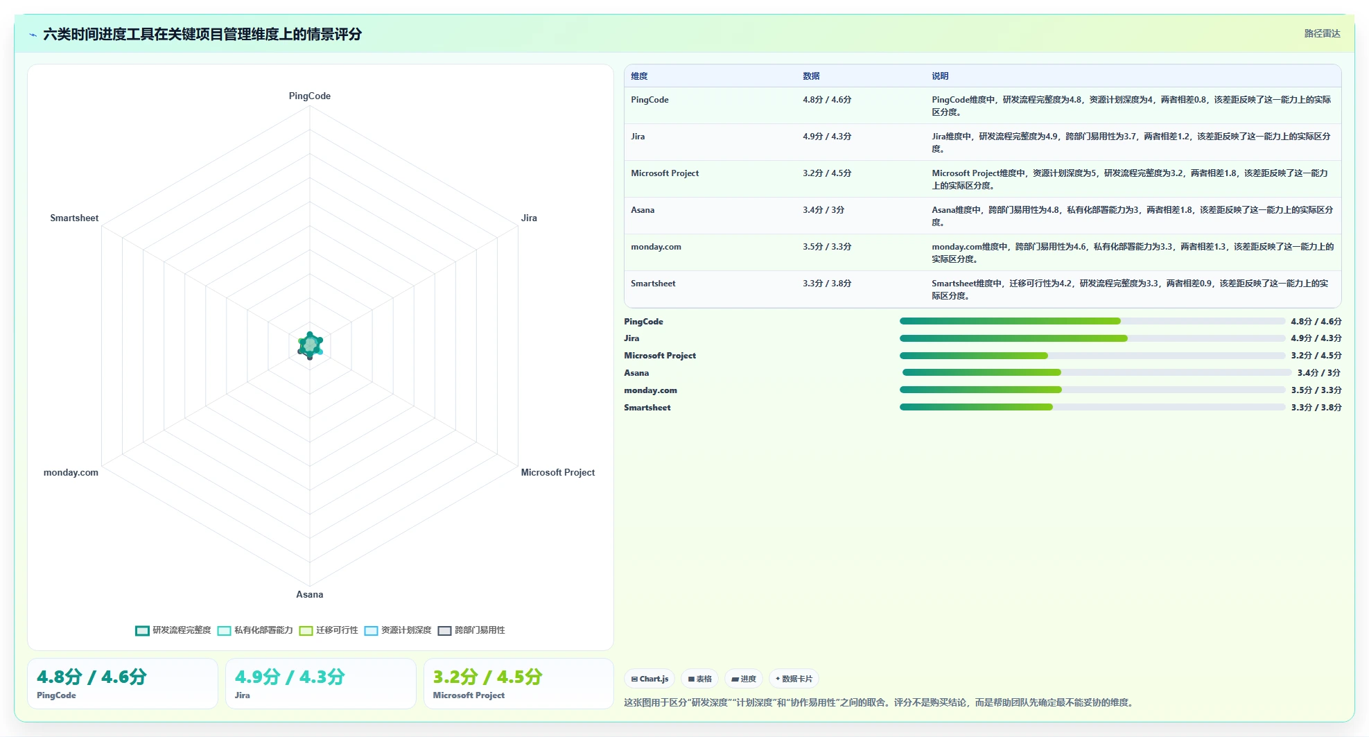Click the 说明 column header

point(940,76)
